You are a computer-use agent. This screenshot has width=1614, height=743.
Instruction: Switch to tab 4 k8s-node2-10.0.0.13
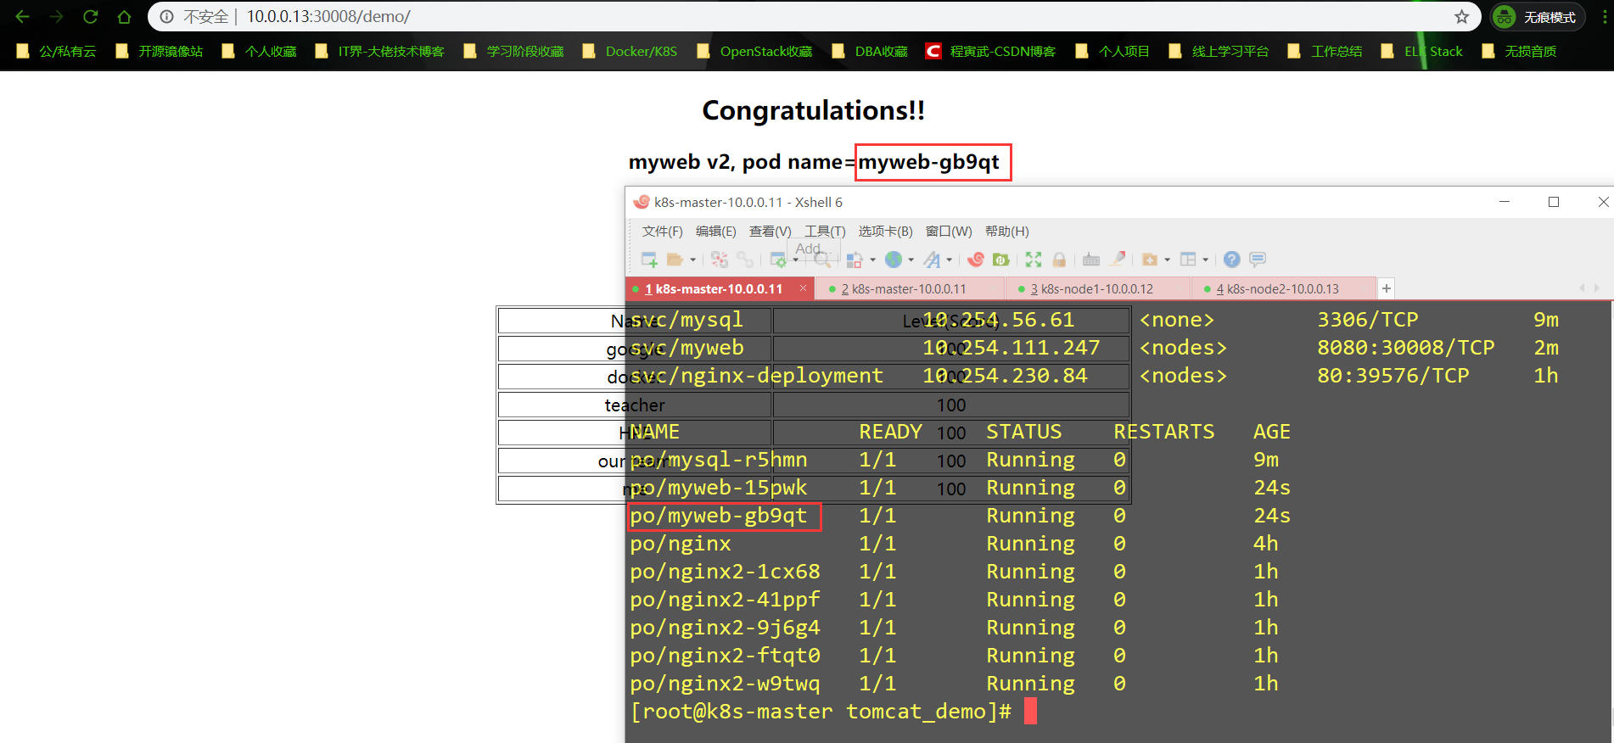click(1283, 289)
